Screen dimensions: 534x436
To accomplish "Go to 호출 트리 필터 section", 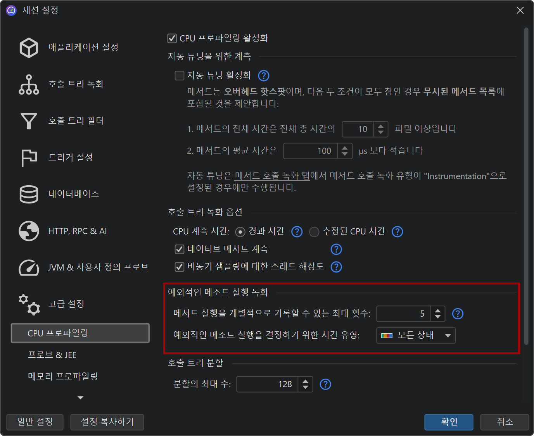I will (80, 121).
